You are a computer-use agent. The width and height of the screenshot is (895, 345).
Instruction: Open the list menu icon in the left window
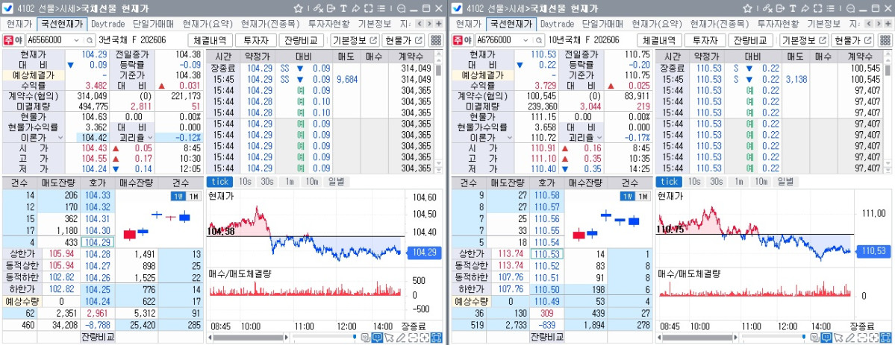(381, 8)
